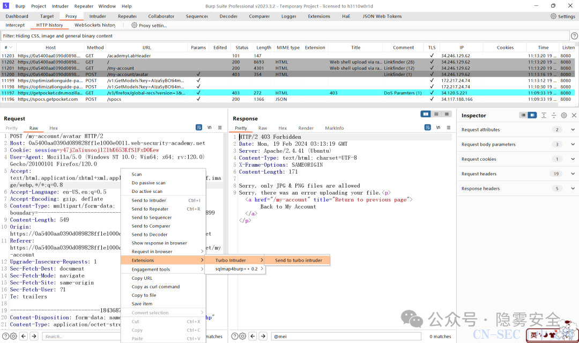Open the Help menu in menu bar
This screenshot has width=579, height=343.
[127, 6]
